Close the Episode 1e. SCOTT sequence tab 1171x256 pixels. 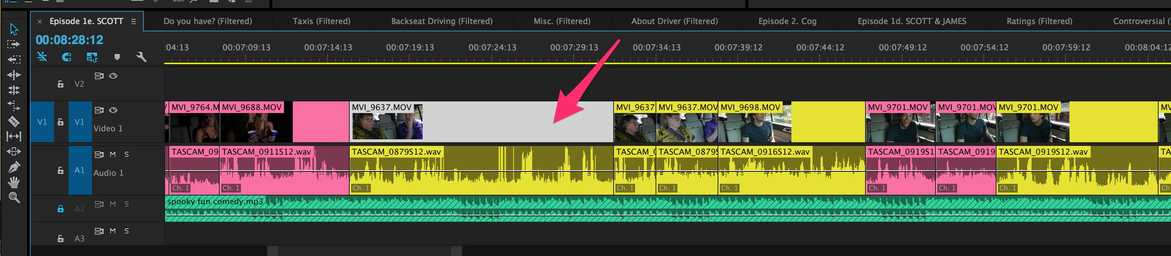[x=40, y=21]
